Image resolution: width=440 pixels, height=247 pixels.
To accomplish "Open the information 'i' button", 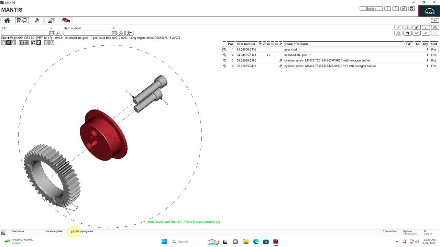I will [x=426, y=28].
